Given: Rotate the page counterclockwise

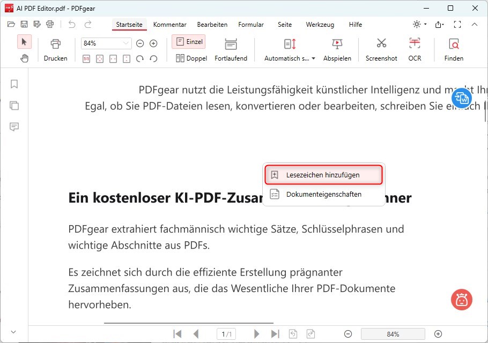Looking at the screenshot, I should (x=153, y=59).
